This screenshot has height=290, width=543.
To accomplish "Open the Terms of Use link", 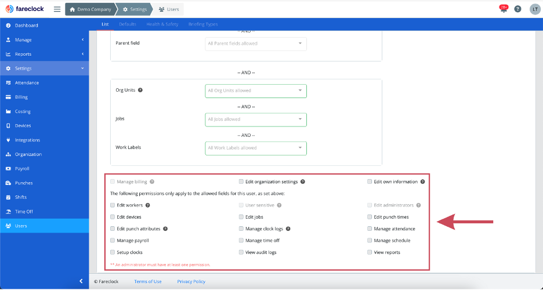I will 148,282.
